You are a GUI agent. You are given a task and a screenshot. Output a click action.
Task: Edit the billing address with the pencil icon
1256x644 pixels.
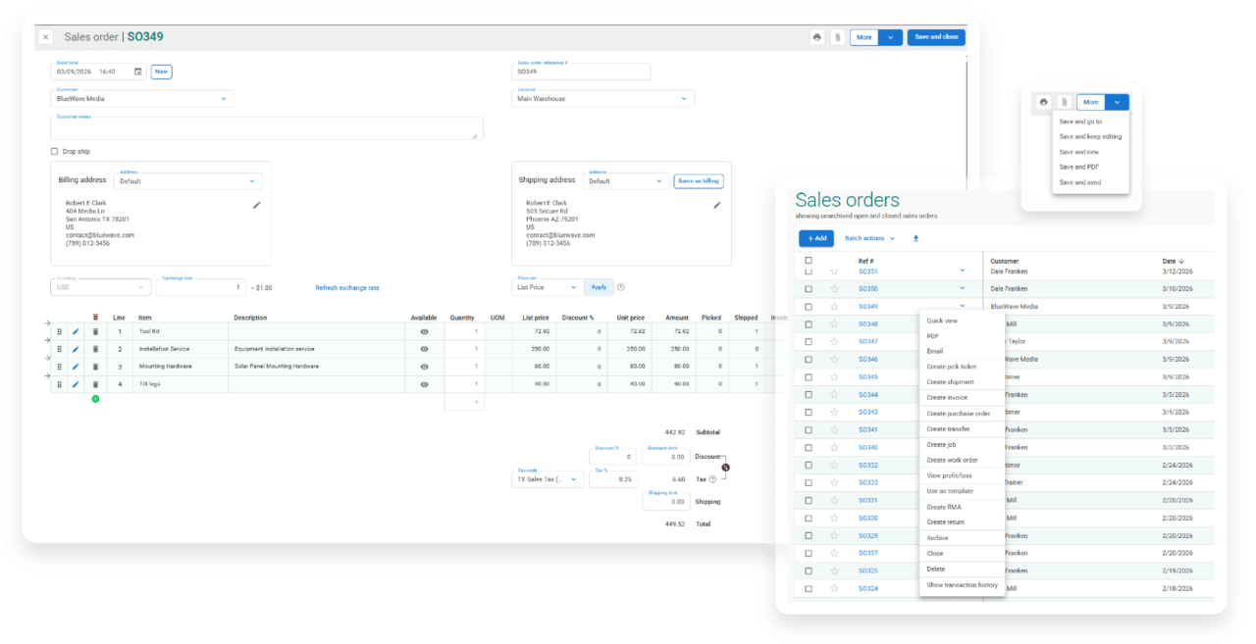(257, 205)
